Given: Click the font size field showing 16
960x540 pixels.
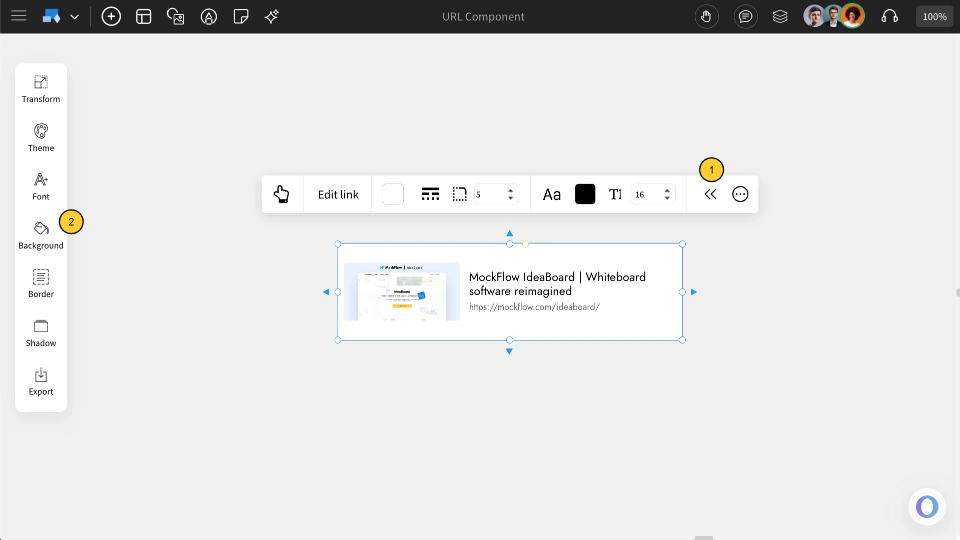Looking at the screenshot, I should point(646,194).
